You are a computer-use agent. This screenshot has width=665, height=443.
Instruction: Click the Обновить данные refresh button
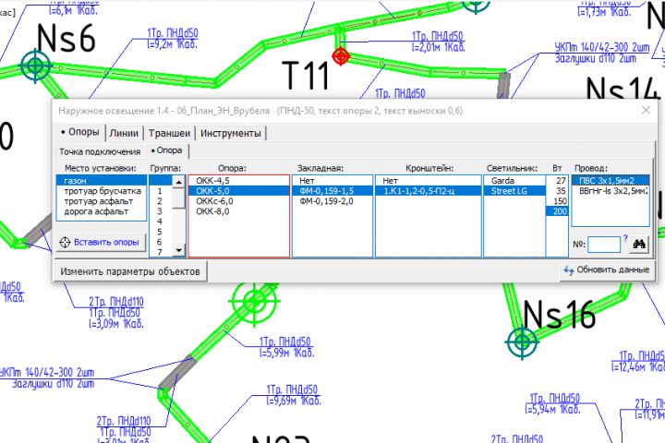click(x=607, y=269)
